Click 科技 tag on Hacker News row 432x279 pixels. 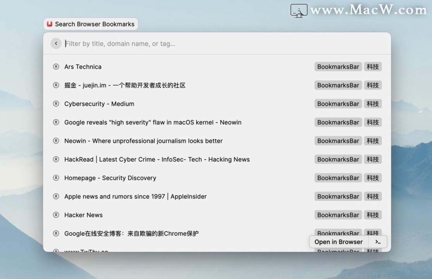pos(373,215)
